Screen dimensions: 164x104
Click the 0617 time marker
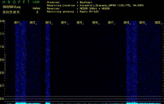(111, 23)
